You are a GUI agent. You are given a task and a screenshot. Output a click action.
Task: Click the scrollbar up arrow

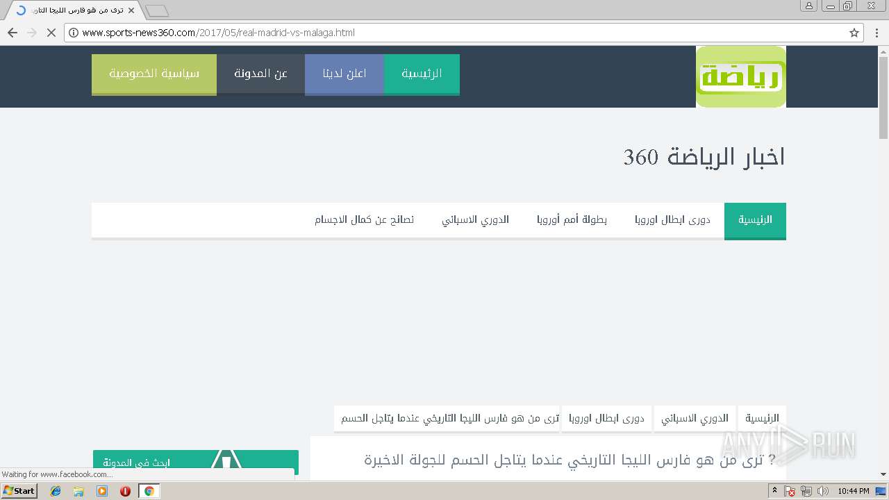(883, 51)
